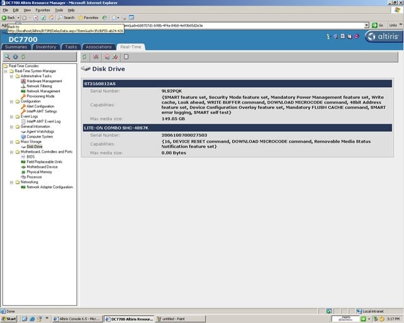Screen dimensions: 404x323
Task: Open Network Adapter Configuration
Action: (x=50, y=187)
